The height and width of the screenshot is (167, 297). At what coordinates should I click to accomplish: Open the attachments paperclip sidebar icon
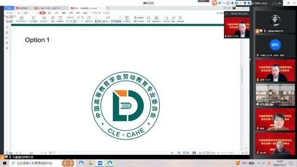pyautogui.click(x=7, y=43)
